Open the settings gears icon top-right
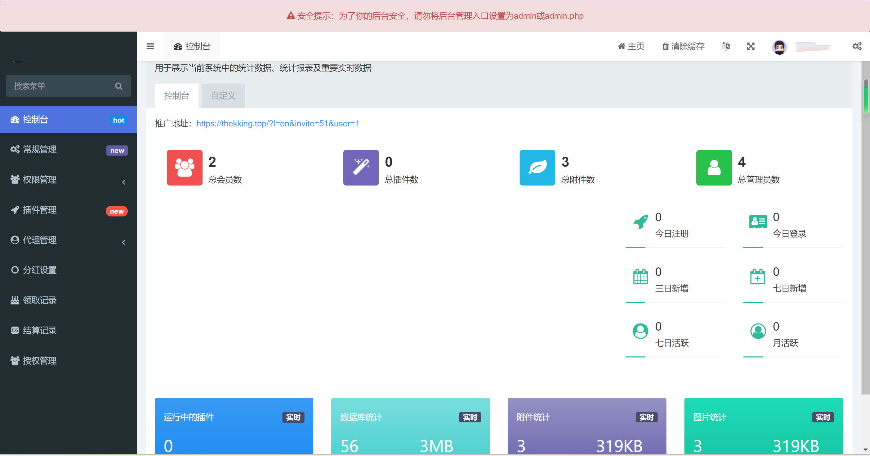This screenshot has width=870, height=456. (857, 46)
